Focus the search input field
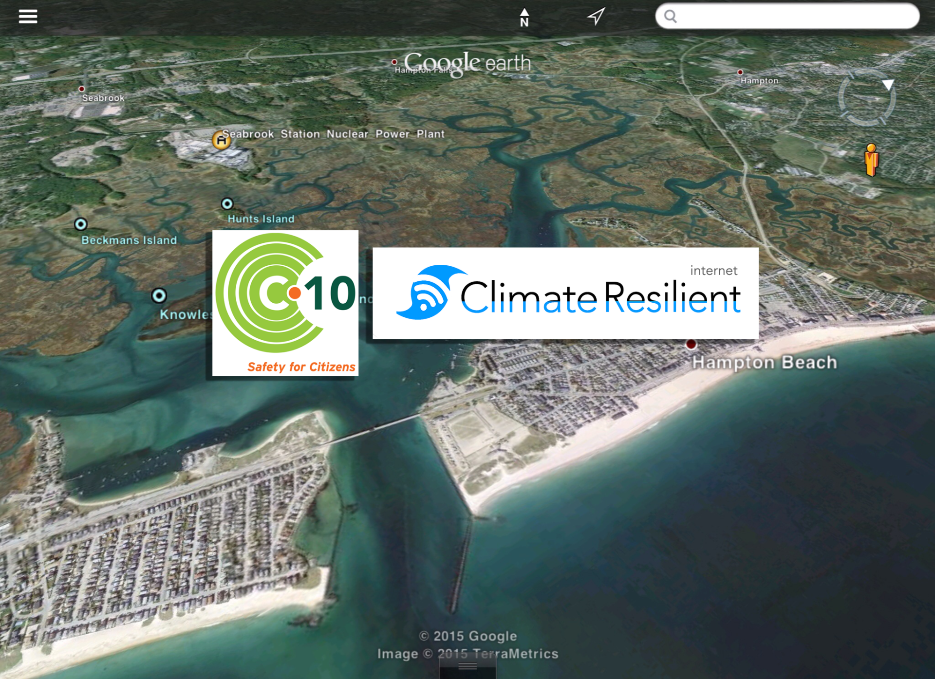935x679 pixels. click(x=787, y=16)
